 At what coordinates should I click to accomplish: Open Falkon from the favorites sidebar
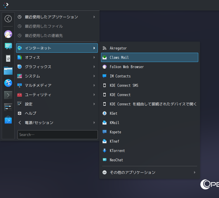coord(8,34)
